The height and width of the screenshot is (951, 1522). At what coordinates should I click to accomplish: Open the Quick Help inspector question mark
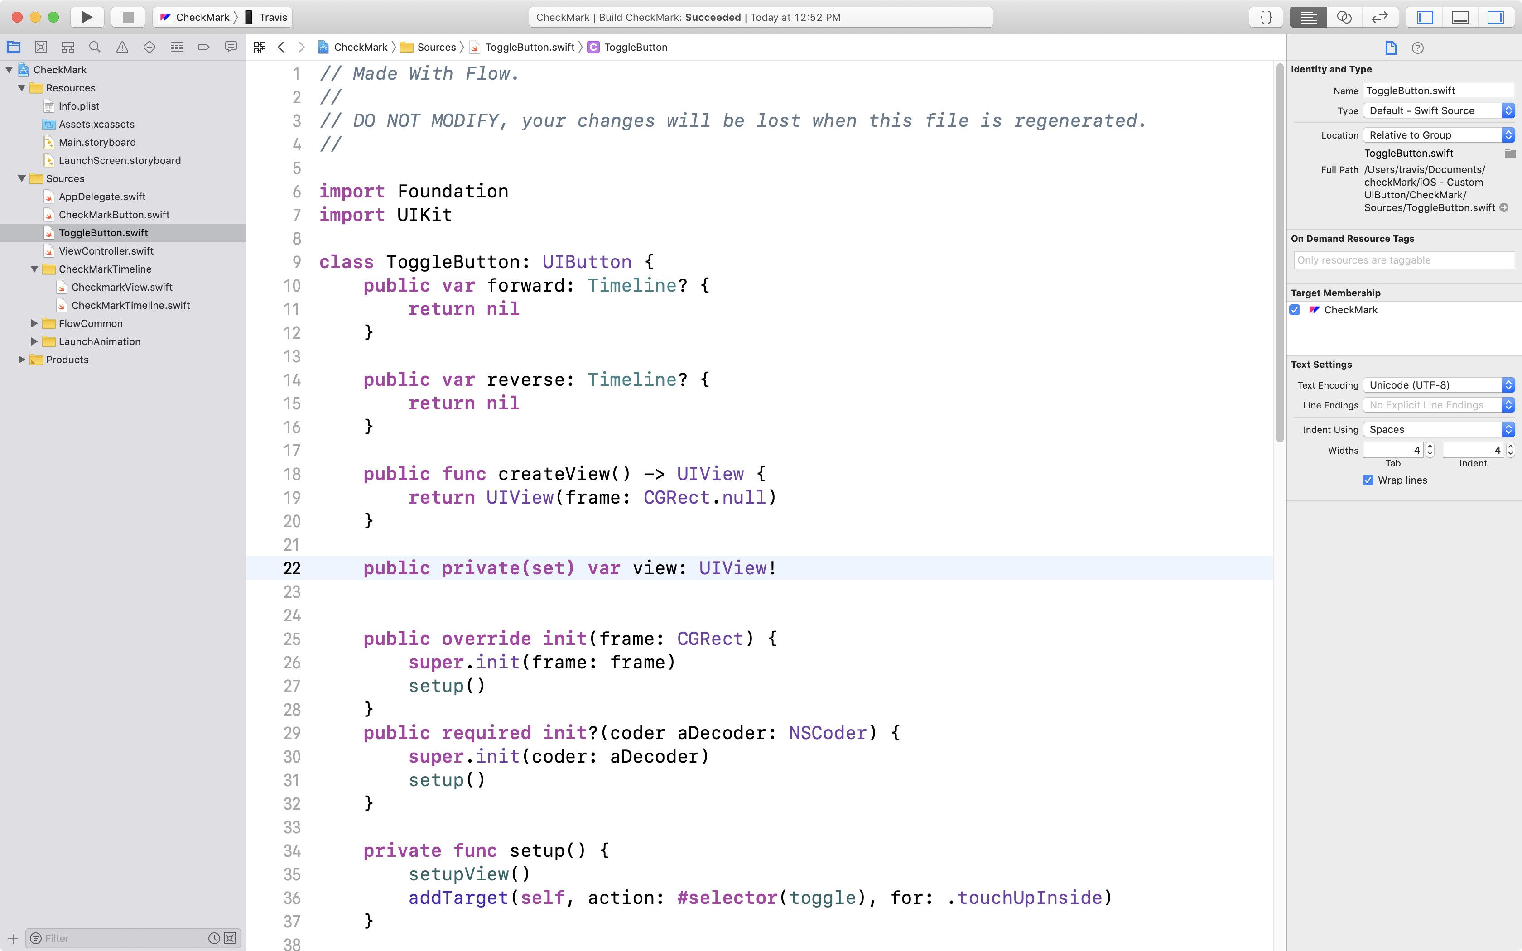coord(1419,48)
